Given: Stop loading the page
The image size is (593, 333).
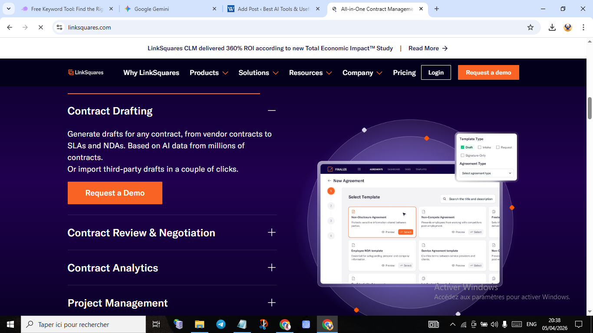Looking at the screenshot, I should pyautogui.click(x=40, y=27).
